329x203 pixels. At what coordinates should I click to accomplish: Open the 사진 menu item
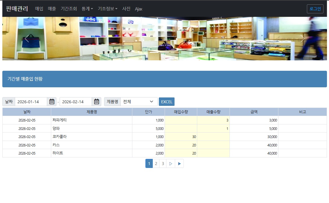point(126,9)
